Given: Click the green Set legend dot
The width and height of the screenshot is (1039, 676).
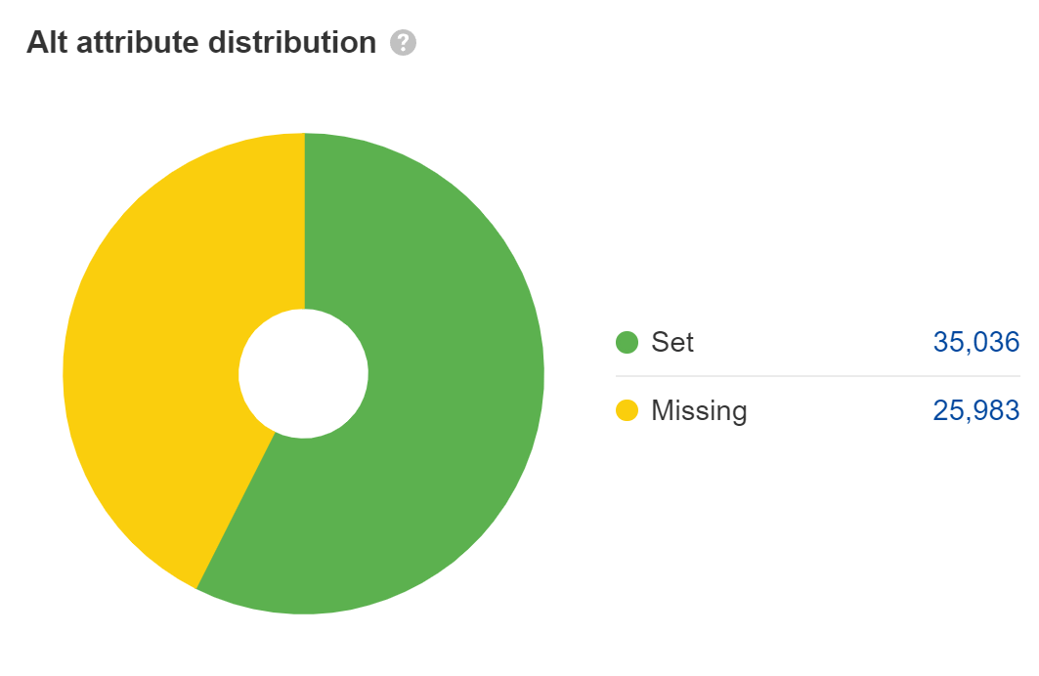Looking at the screenshot, I should 627,343.
